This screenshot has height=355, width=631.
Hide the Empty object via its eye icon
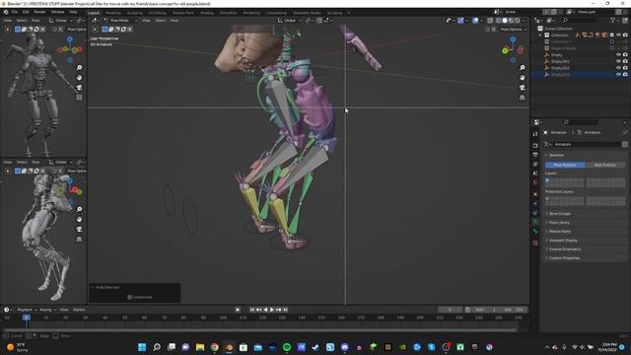618,55
